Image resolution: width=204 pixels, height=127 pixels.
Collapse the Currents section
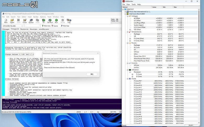[128, 63]
